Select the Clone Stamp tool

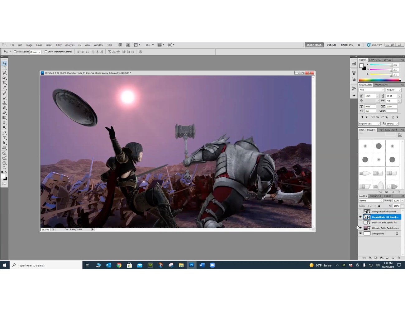(x=4, y=103)
